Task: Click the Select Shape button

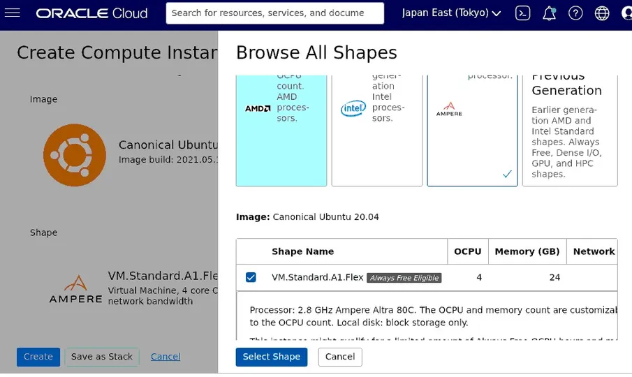Action: (271, 357)
